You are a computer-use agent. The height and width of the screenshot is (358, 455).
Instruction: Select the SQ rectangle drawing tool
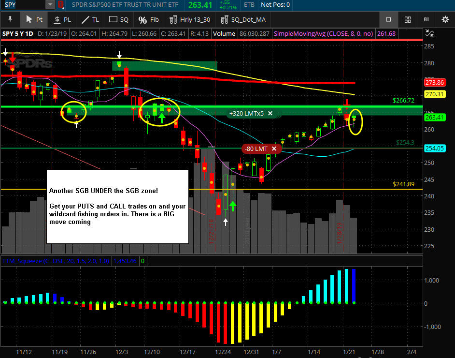click(118, 19)
